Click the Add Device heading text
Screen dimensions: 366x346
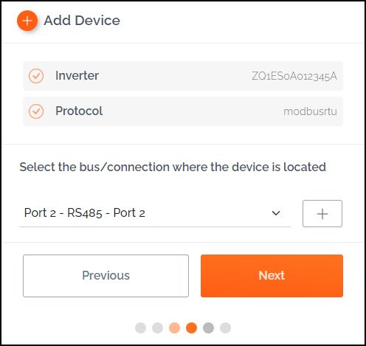click(x=82, y=21)
